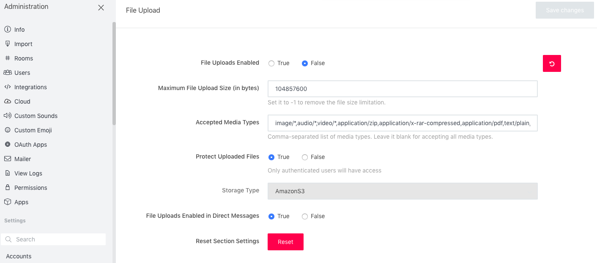Viewport: 597px width, 263px height.
Task: Reset File Uploads Enabled with red undo icon
Action: tap(552, 63)
